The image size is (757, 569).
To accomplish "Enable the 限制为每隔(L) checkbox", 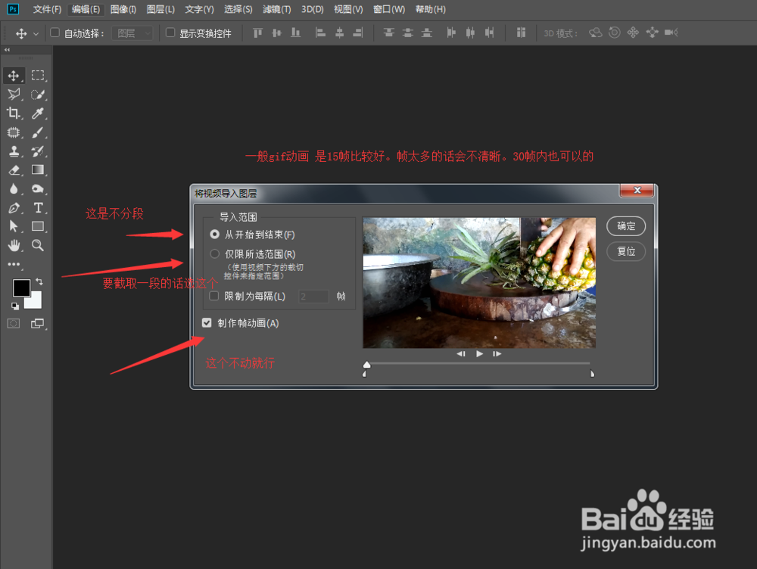I will coord(214,296).
